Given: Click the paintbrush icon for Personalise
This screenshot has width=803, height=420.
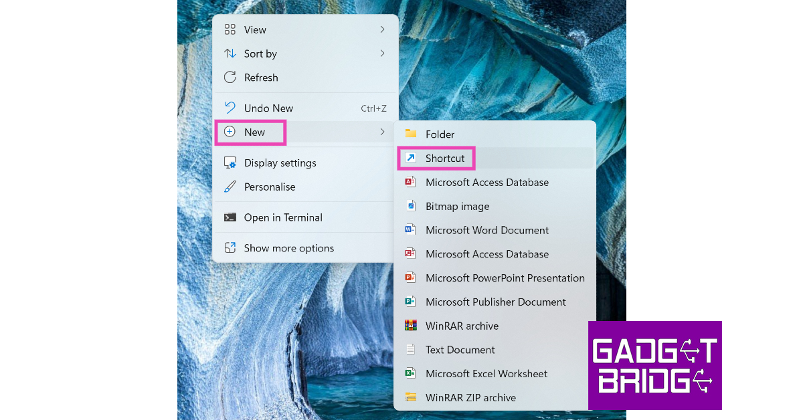Looking at the screenshot, I should tap(230, 187).
